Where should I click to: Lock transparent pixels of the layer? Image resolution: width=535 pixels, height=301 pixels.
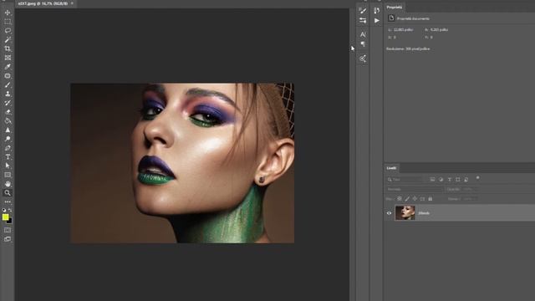coord(400,199)
